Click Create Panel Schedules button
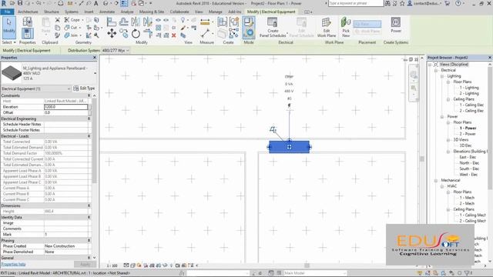Screen dimensions: 493x277 [x=273, y=28]
